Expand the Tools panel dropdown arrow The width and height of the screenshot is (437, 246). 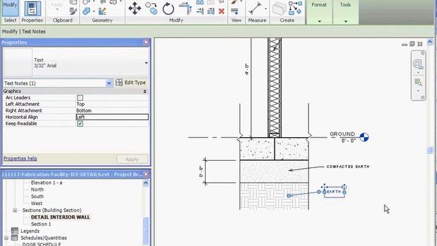346,21
